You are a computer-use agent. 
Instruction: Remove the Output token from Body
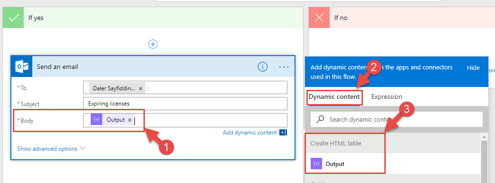[x=129, y=120]
